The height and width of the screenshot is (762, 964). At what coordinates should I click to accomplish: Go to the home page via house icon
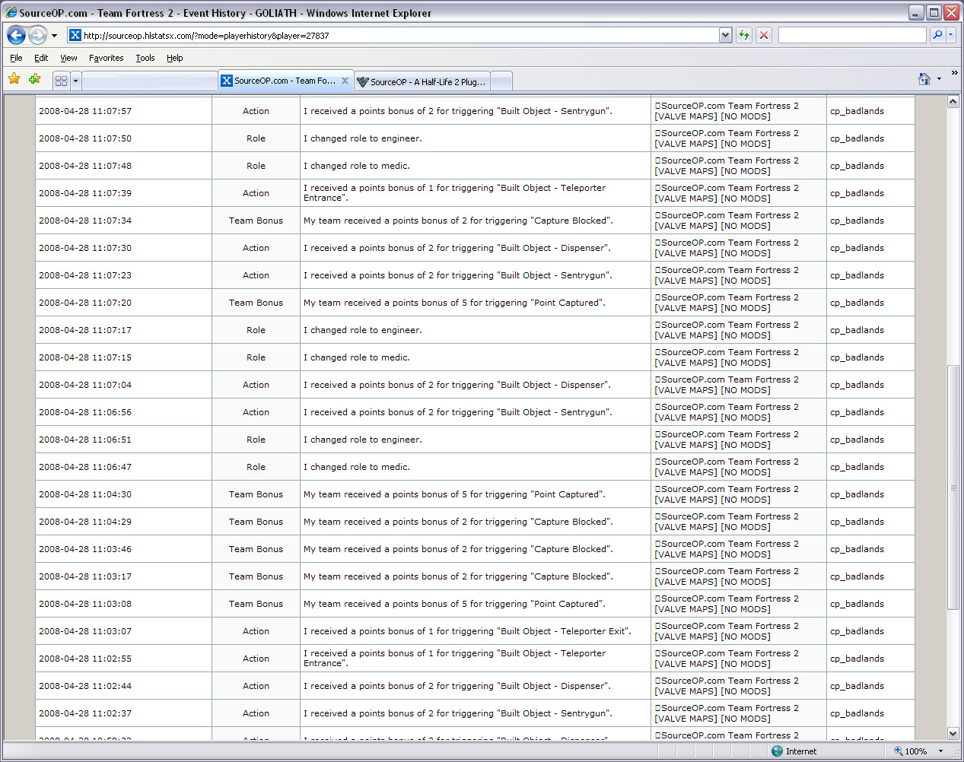(x=924, y=79)
